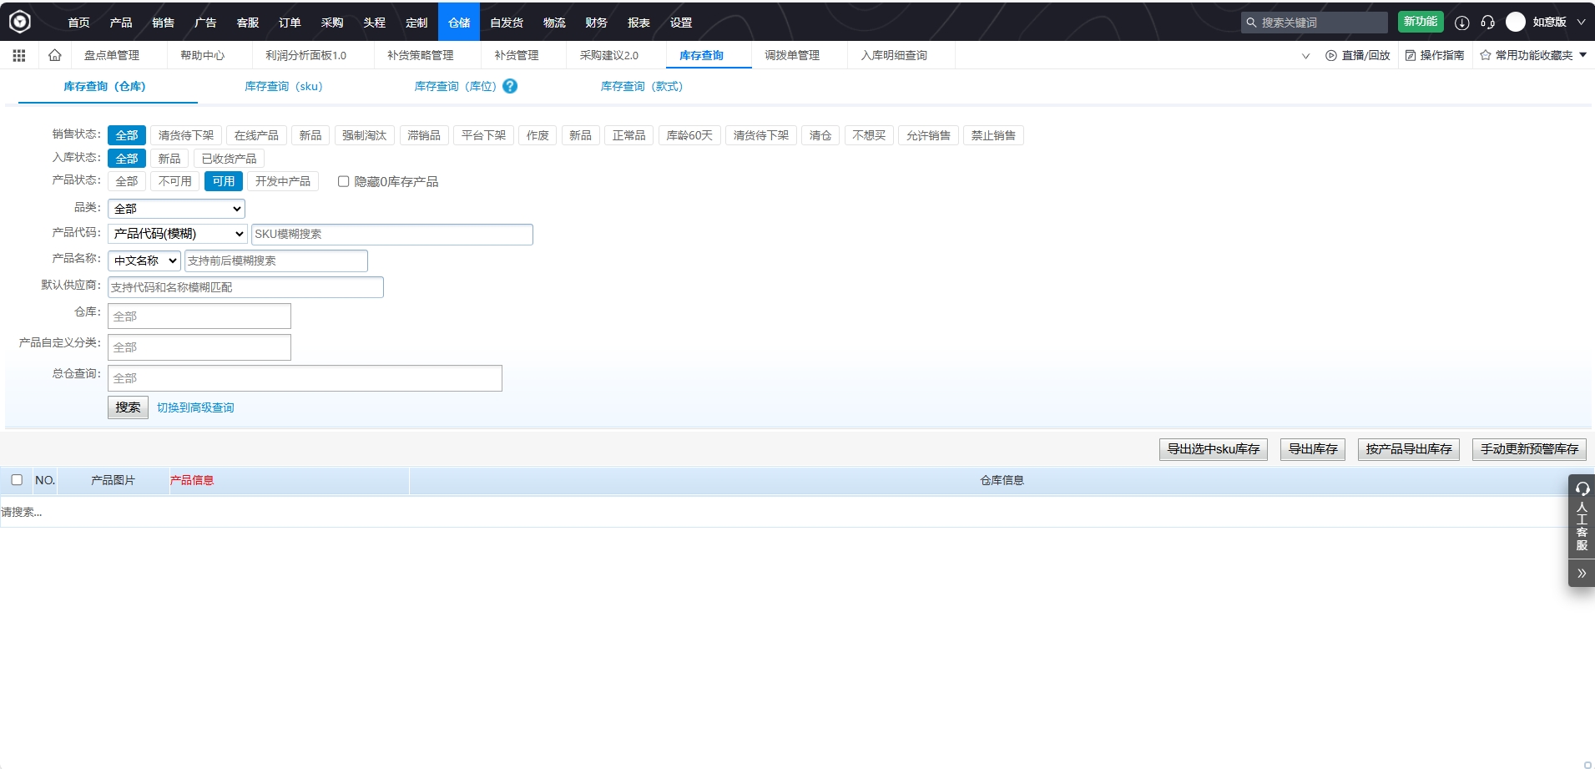Go to home via house icon

[x=55, y=55]
